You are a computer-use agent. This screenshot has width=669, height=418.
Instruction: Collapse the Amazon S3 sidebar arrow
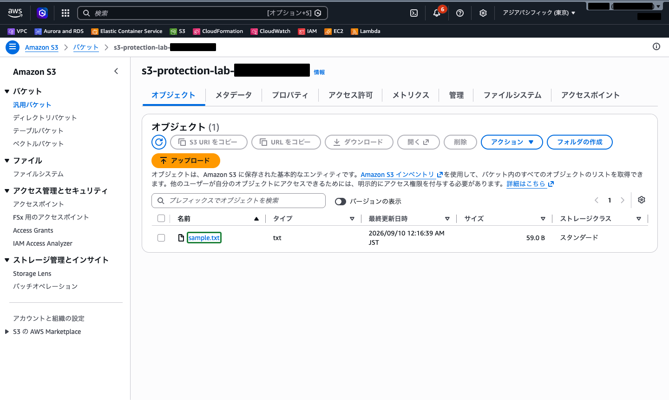pos(116,71)
